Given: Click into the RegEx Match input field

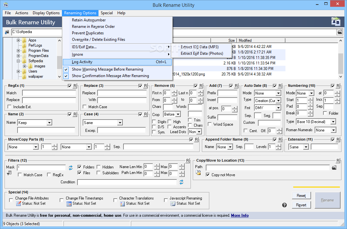Looking at the screenshot, I should coord(49,93).
